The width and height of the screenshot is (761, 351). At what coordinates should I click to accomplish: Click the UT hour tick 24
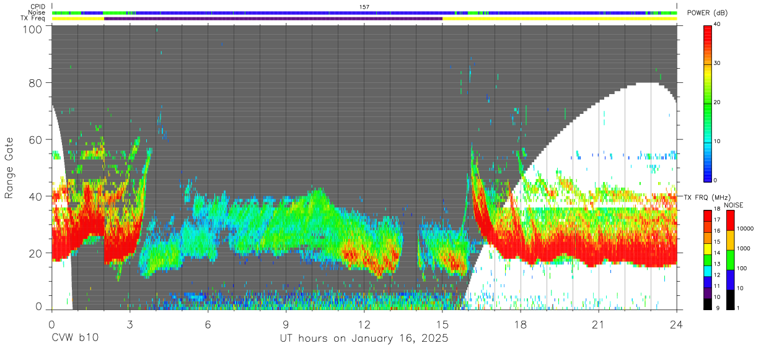[677, 324]
